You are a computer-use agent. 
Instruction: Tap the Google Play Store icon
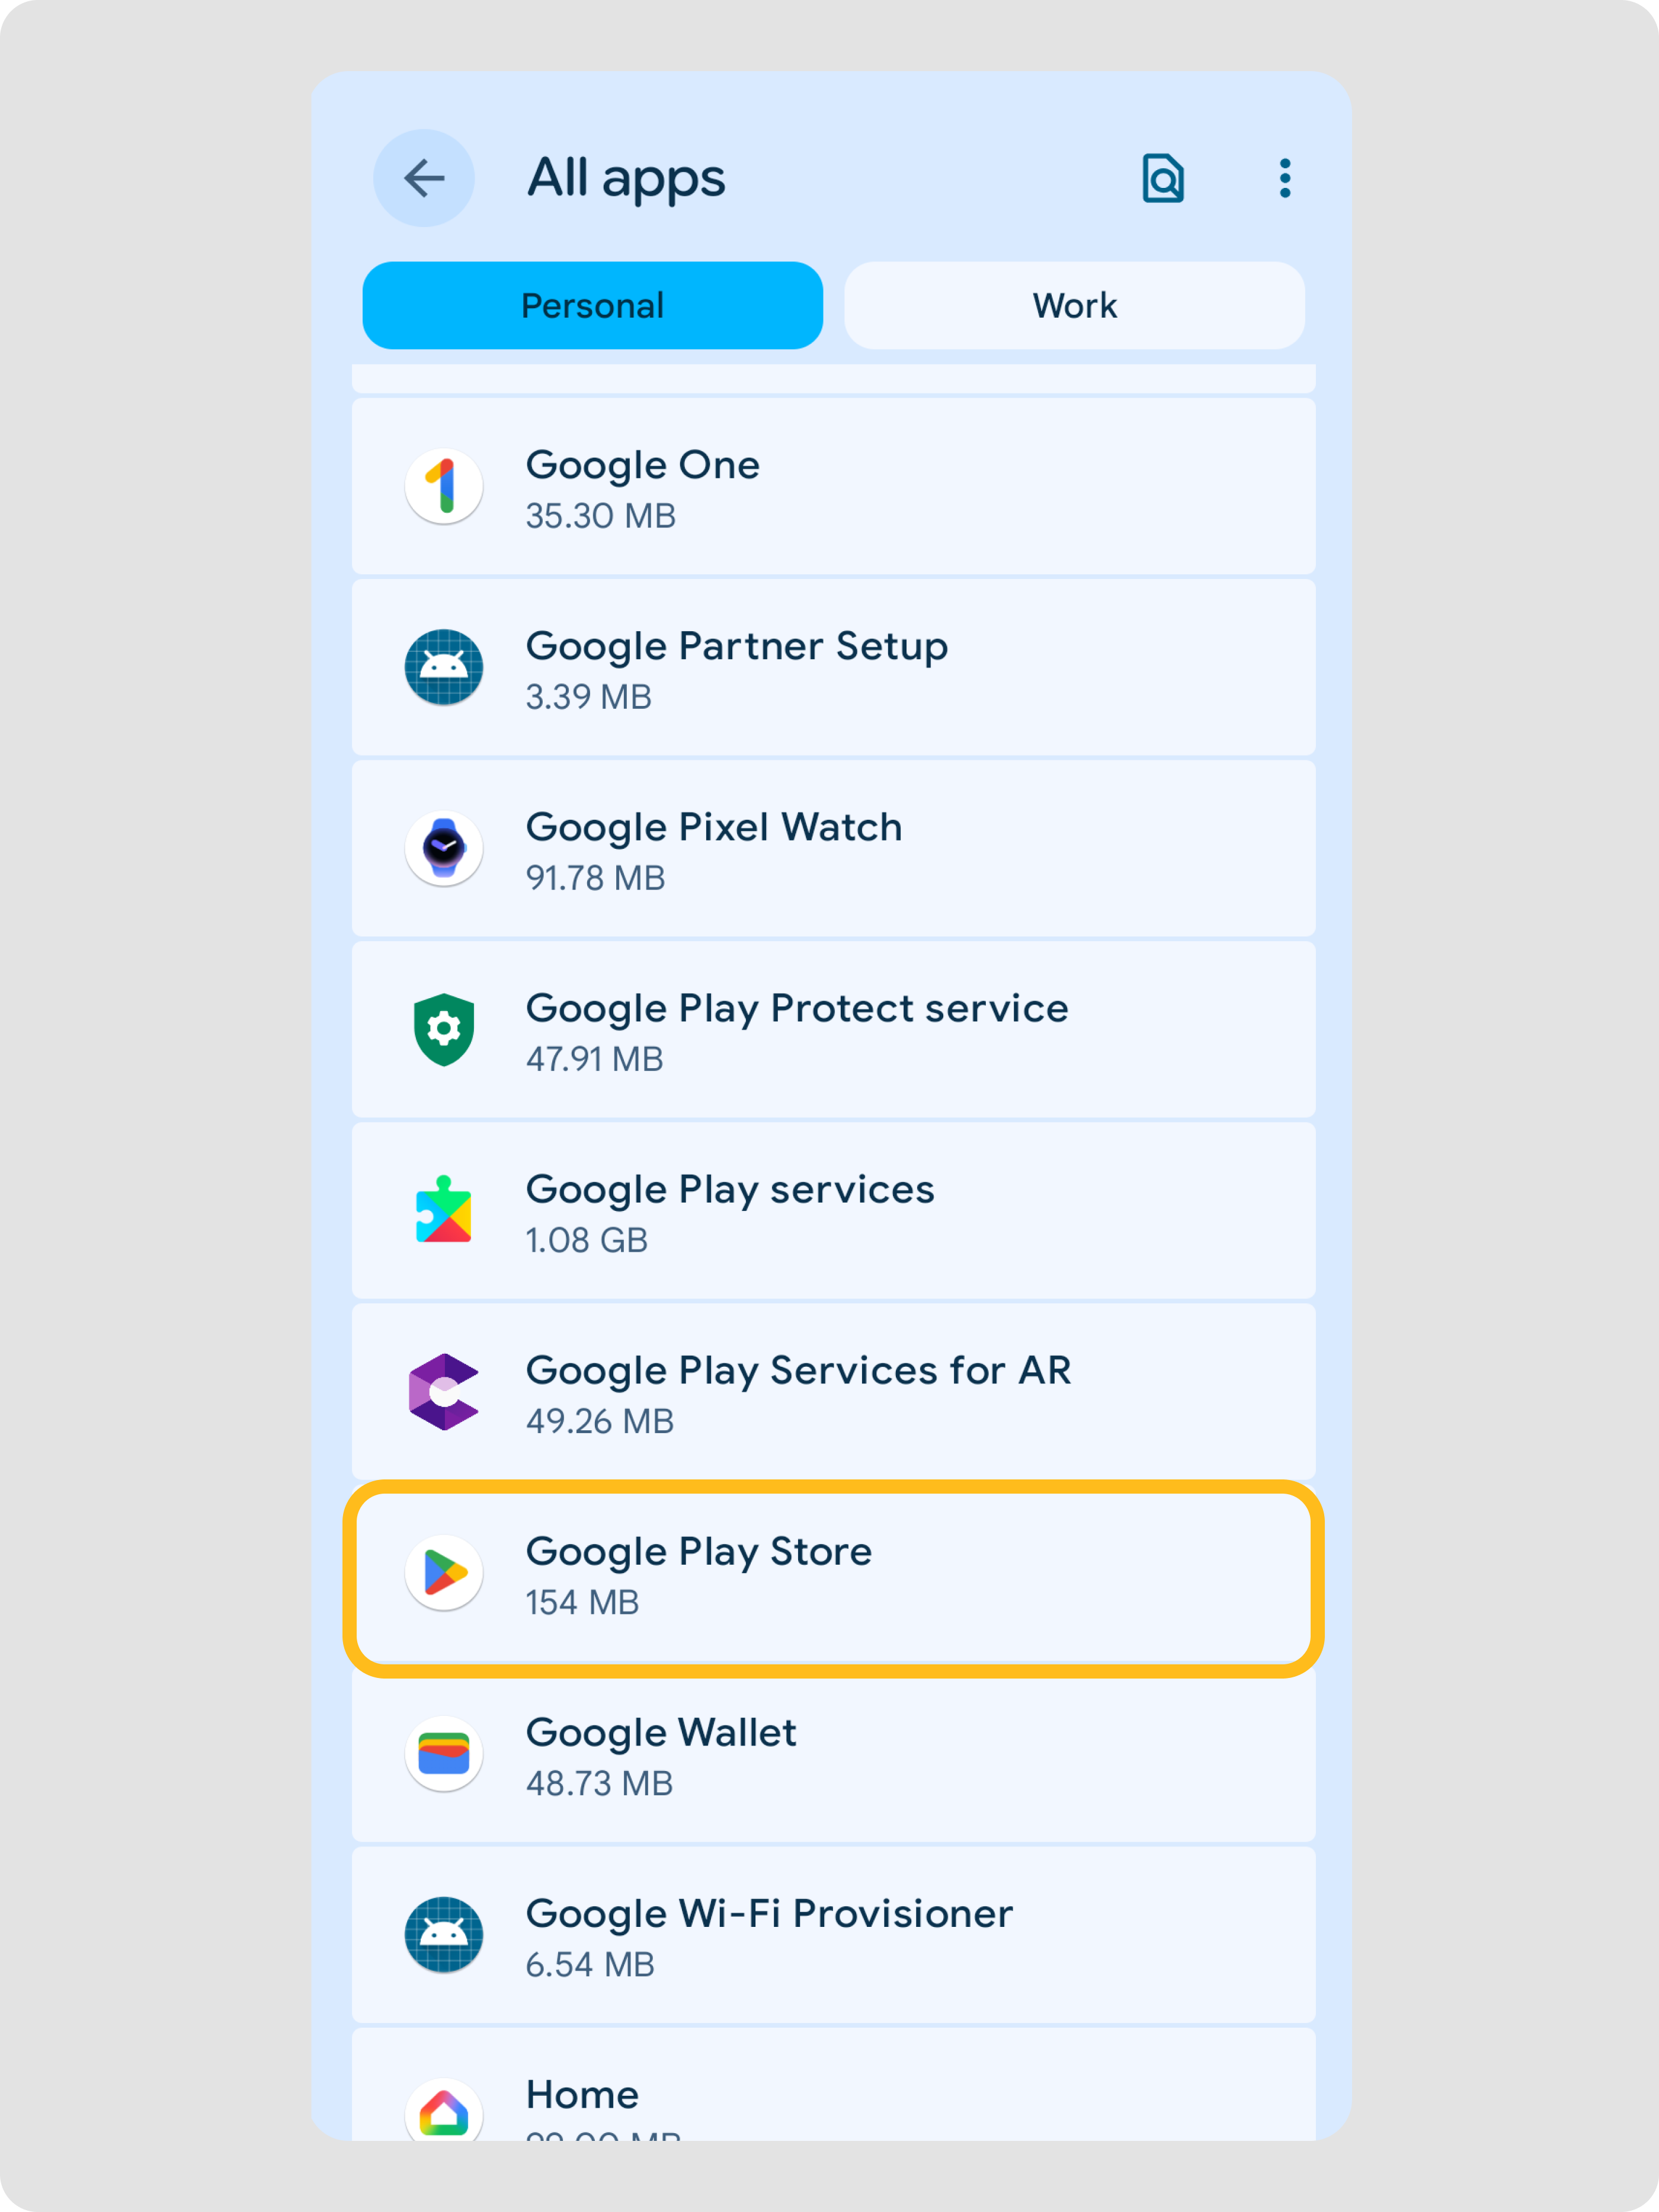tap(444, 1572)
